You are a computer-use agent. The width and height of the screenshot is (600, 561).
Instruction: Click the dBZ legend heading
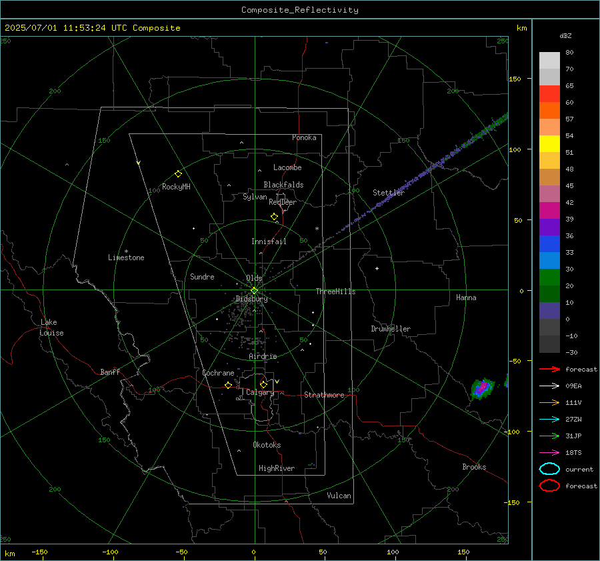coord(565,35)
